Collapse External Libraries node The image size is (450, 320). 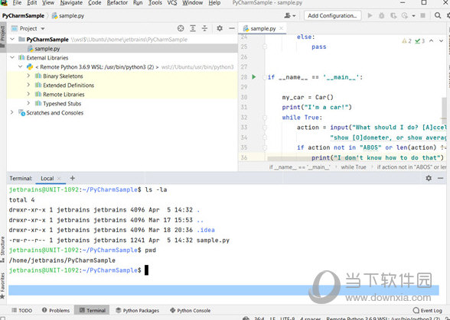pos(12,57)
